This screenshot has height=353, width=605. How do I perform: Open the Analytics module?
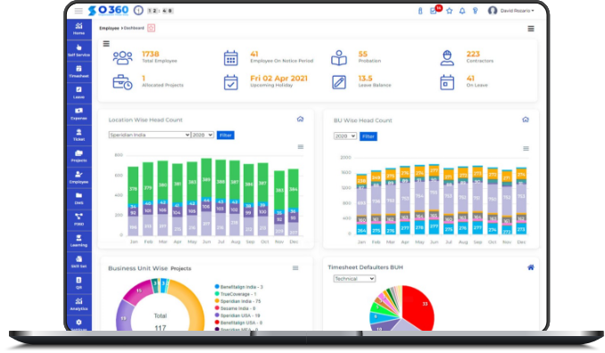click(79, 305)
